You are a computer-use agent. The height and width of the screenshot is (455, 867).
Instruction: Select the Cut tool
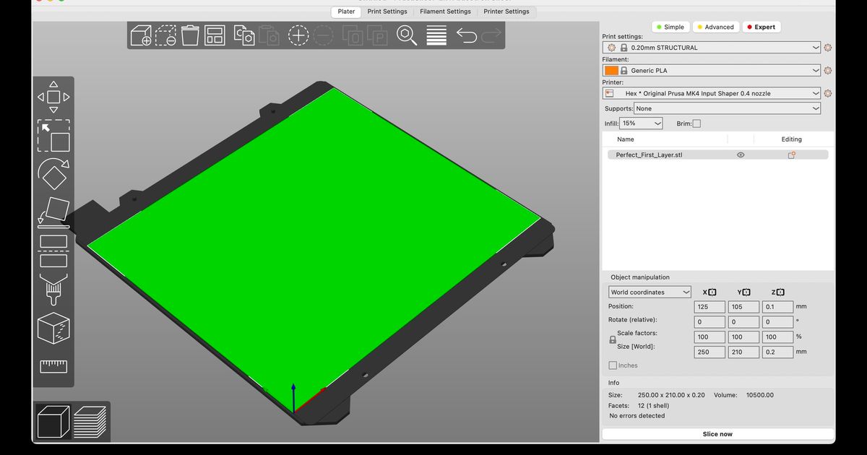tap(53, 251)
